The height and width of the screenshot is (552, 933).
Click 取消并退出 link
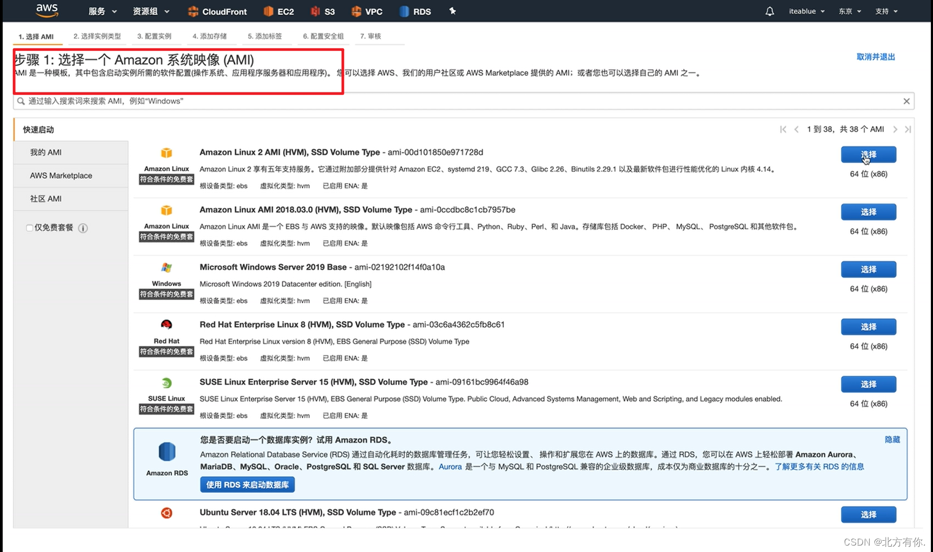[876, 57]
